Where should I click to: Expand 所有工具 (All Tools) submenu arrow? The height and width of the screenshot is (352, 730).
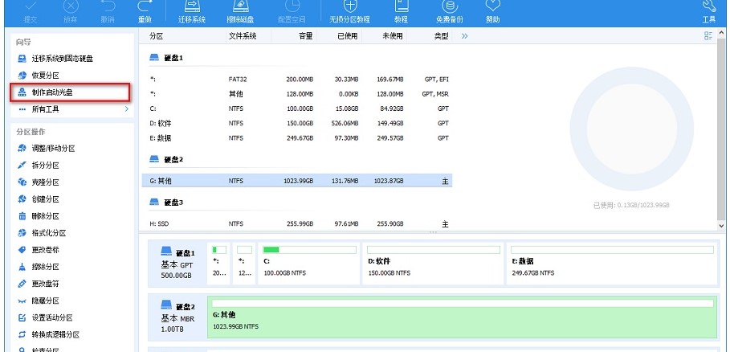point(126,108)
